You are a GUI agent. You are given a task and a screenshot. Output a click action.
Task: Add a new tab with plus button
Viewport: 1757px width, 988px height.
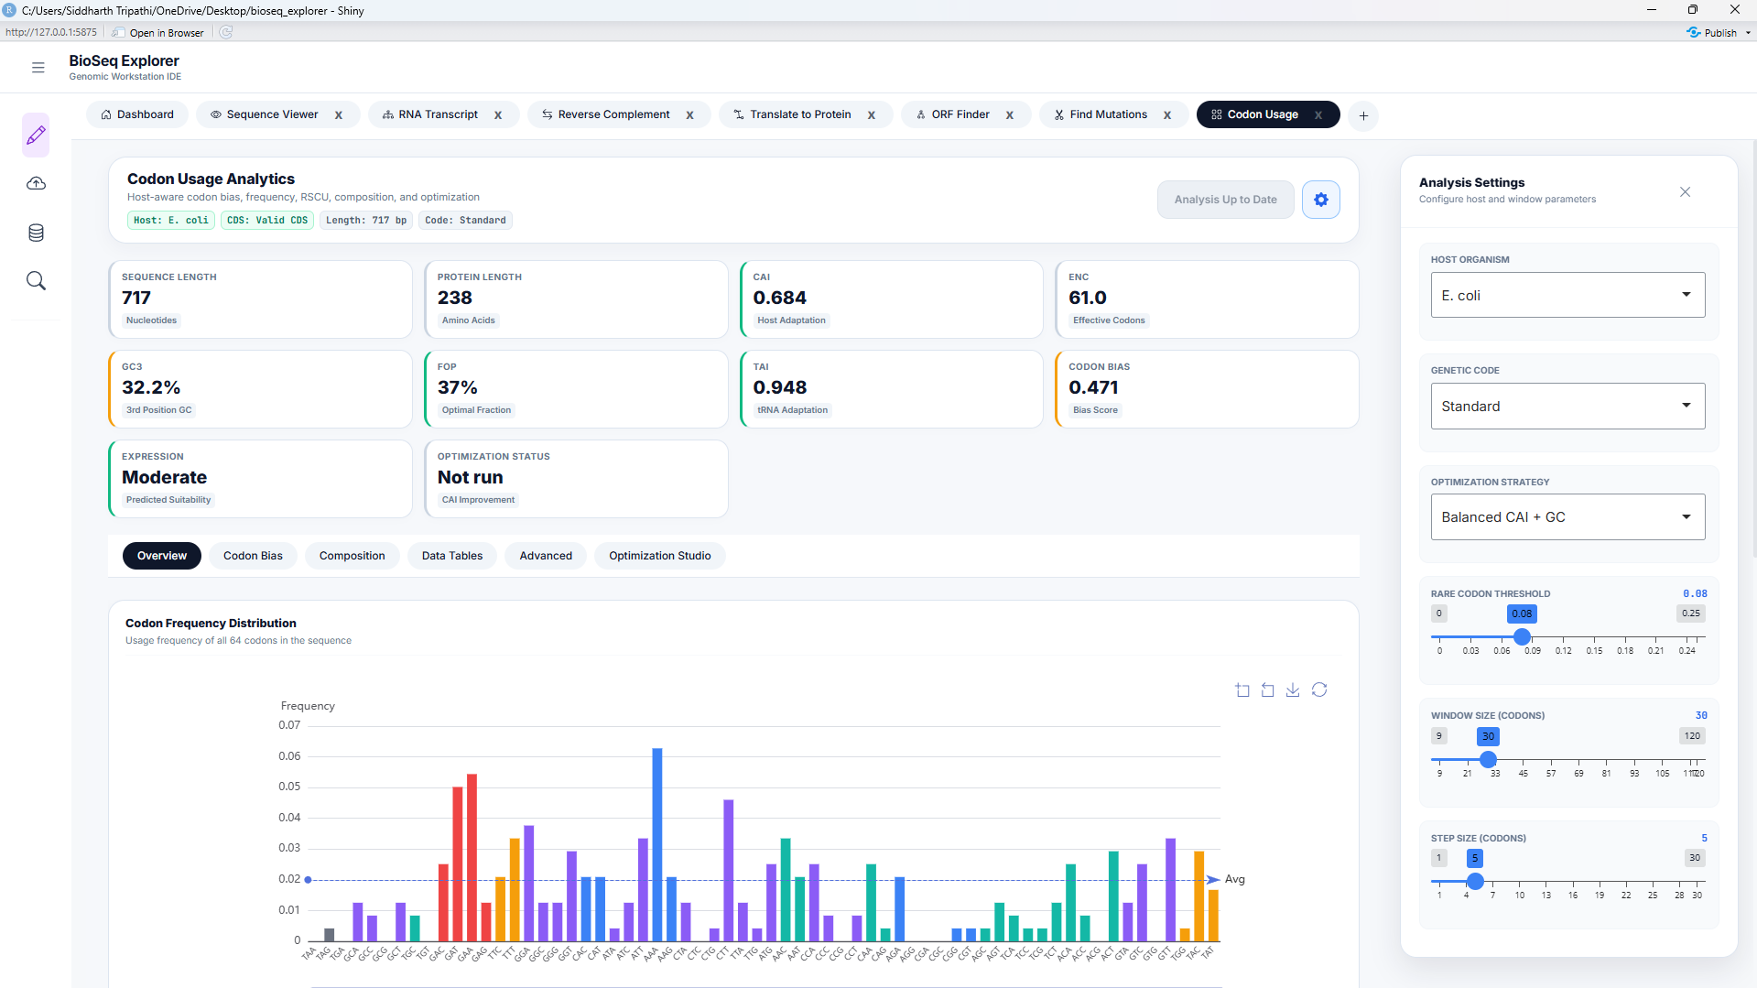pyautogui.click(x=1363, y=115)
